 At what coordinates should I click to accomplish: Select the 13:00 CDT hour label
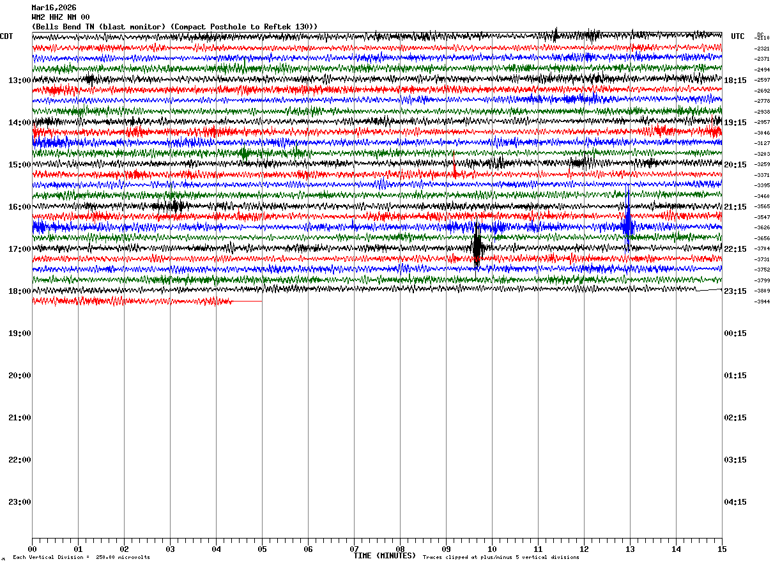[x=19, y=80]
